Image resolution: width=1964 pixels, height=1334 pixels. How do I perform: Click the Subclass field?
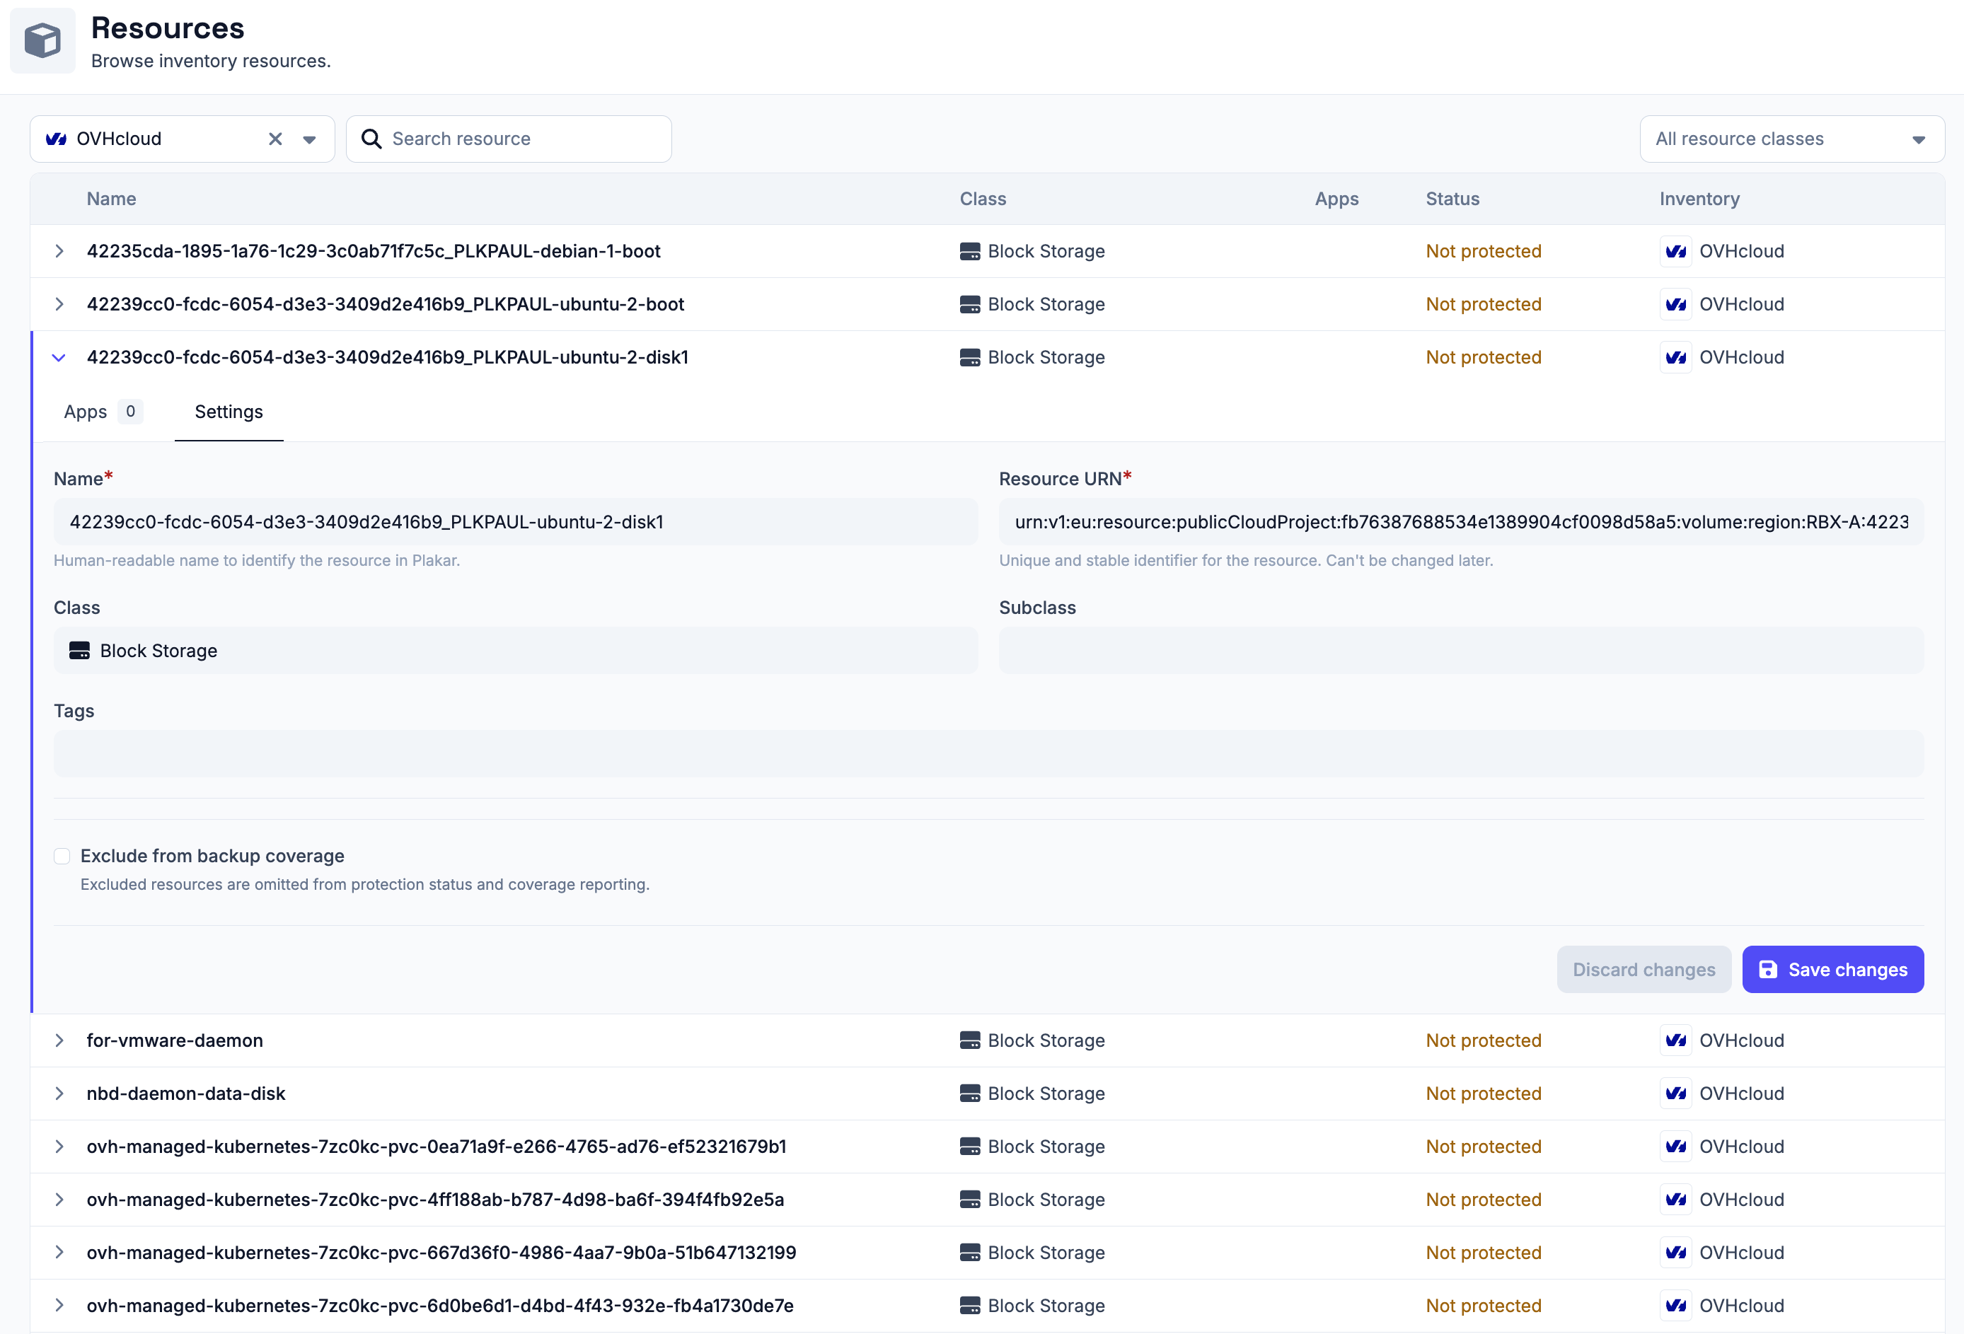pyautogui.click(x=1461, y=651)
